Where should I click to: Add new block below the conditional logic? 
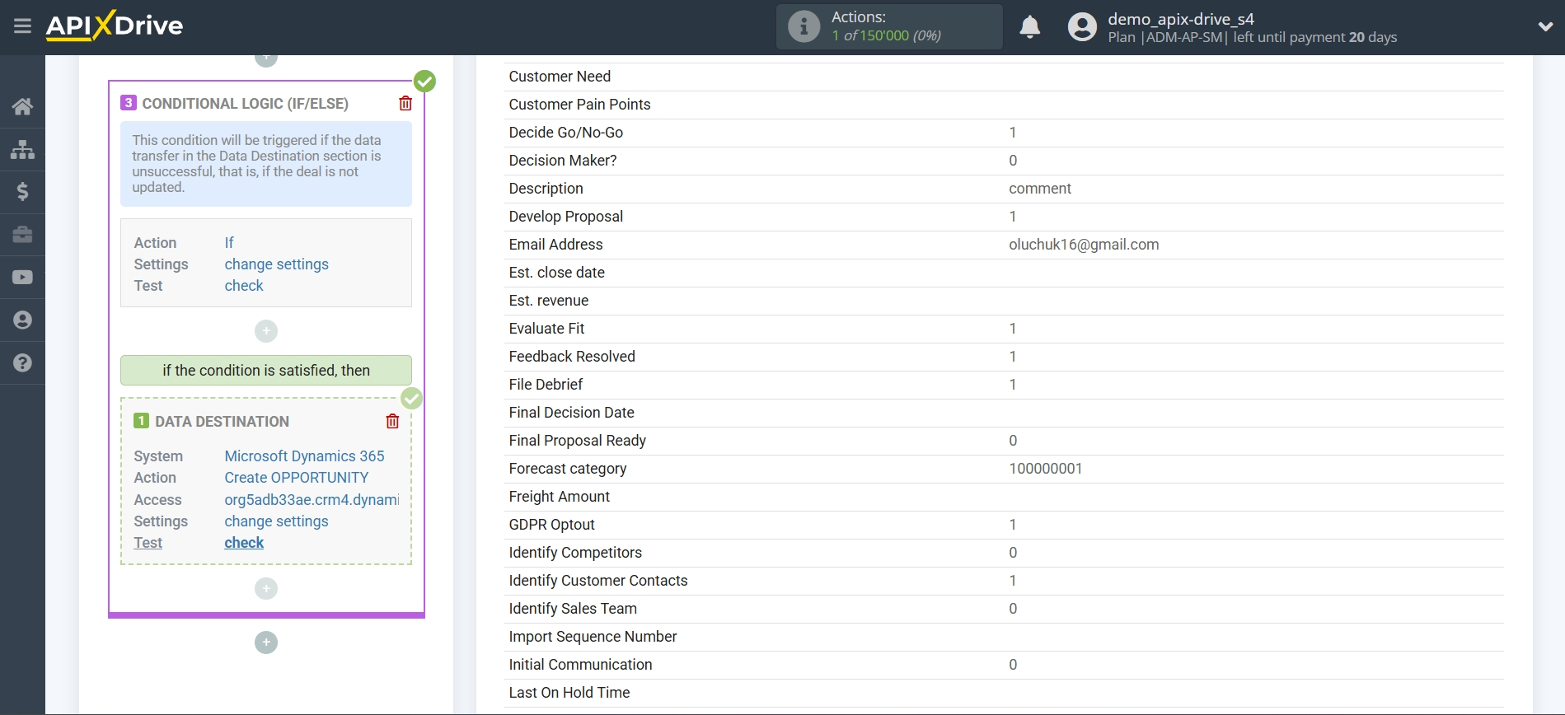click(x=266, y=643)
